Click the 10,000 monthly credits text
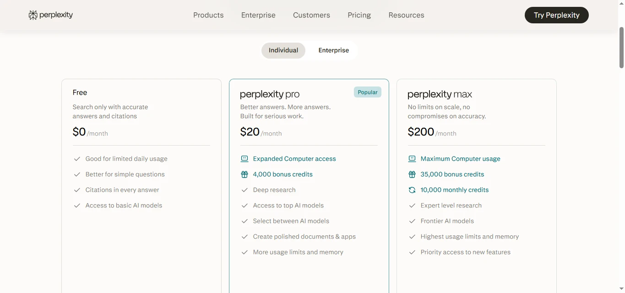 pyautogui.click(x=455, y=190)
